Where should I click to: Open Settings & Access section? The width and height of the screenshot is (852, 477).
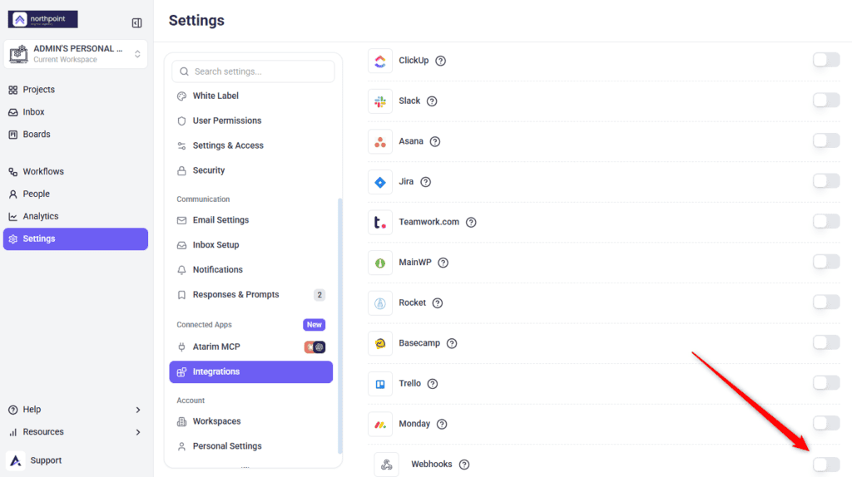[251, 145]
